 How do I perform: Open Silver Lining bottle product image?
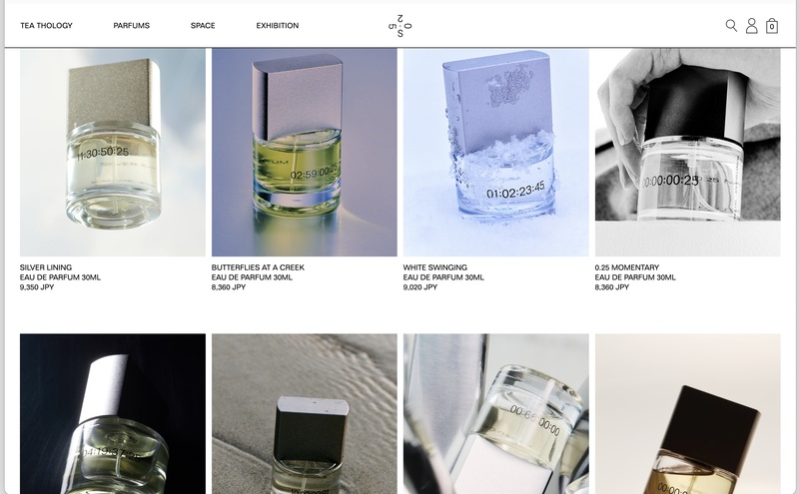113,153
